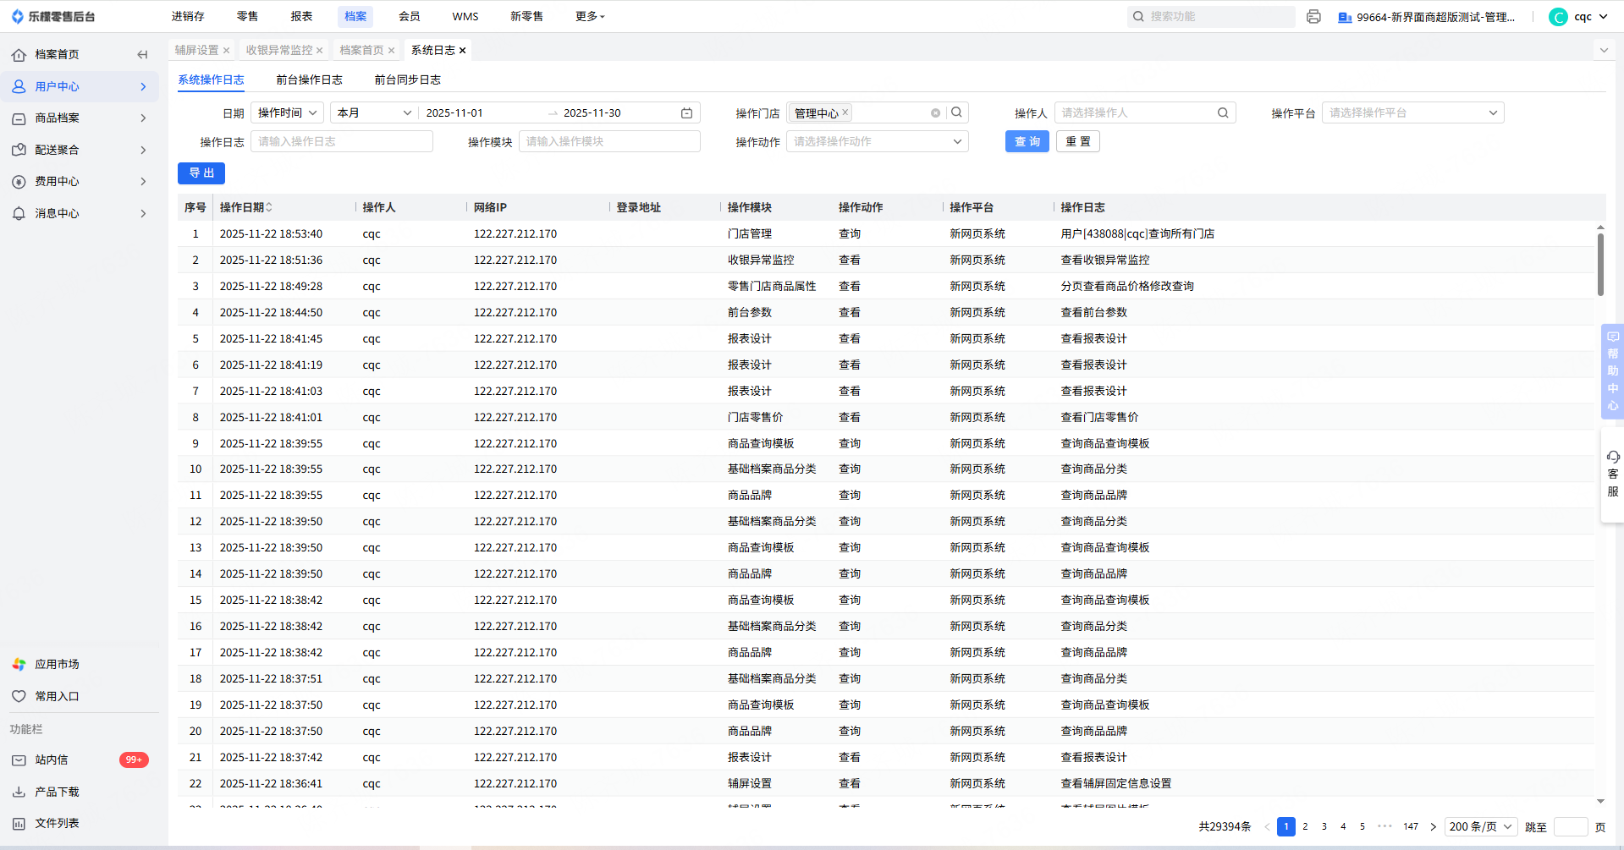This screenshot has width=1624, height=850.
Task: Open 文件列表 in the sidebar
Action: pyautogui.click(x=57, y=824)
